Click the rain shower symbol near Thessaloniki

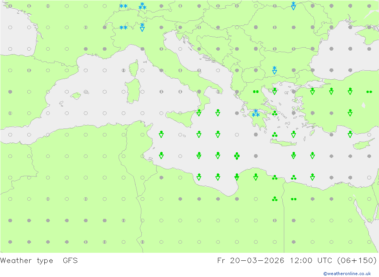coord(274,91)
